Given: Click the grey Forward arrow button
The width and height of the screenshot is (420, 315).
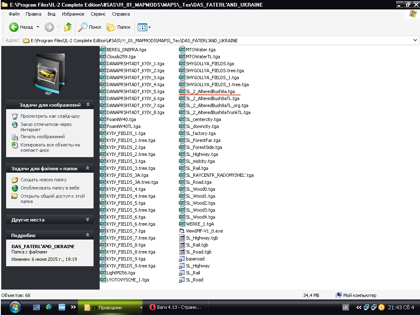Looking at the screenshot, I should 49,27.
